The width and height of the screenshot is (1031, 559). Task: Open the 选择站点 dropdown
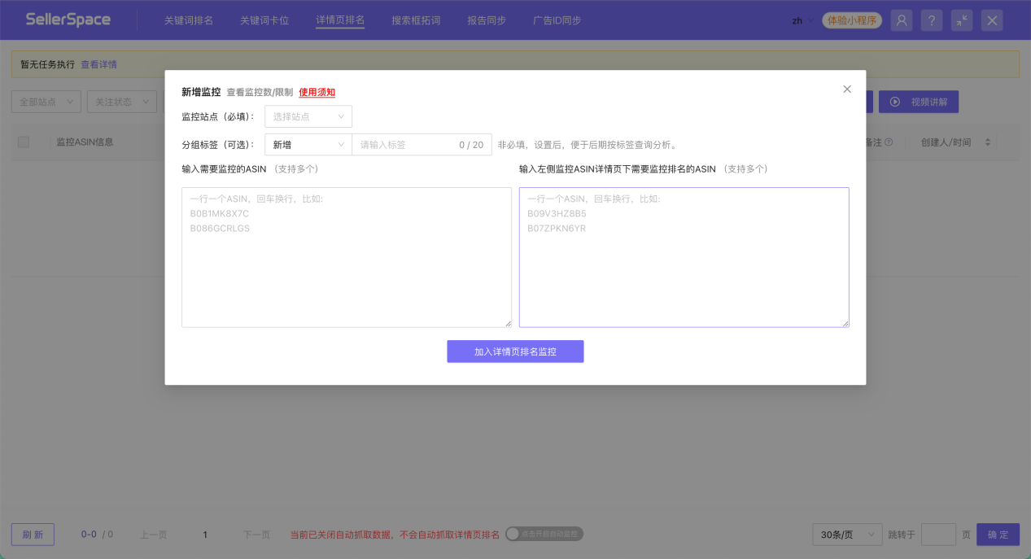tap(308, 116)
